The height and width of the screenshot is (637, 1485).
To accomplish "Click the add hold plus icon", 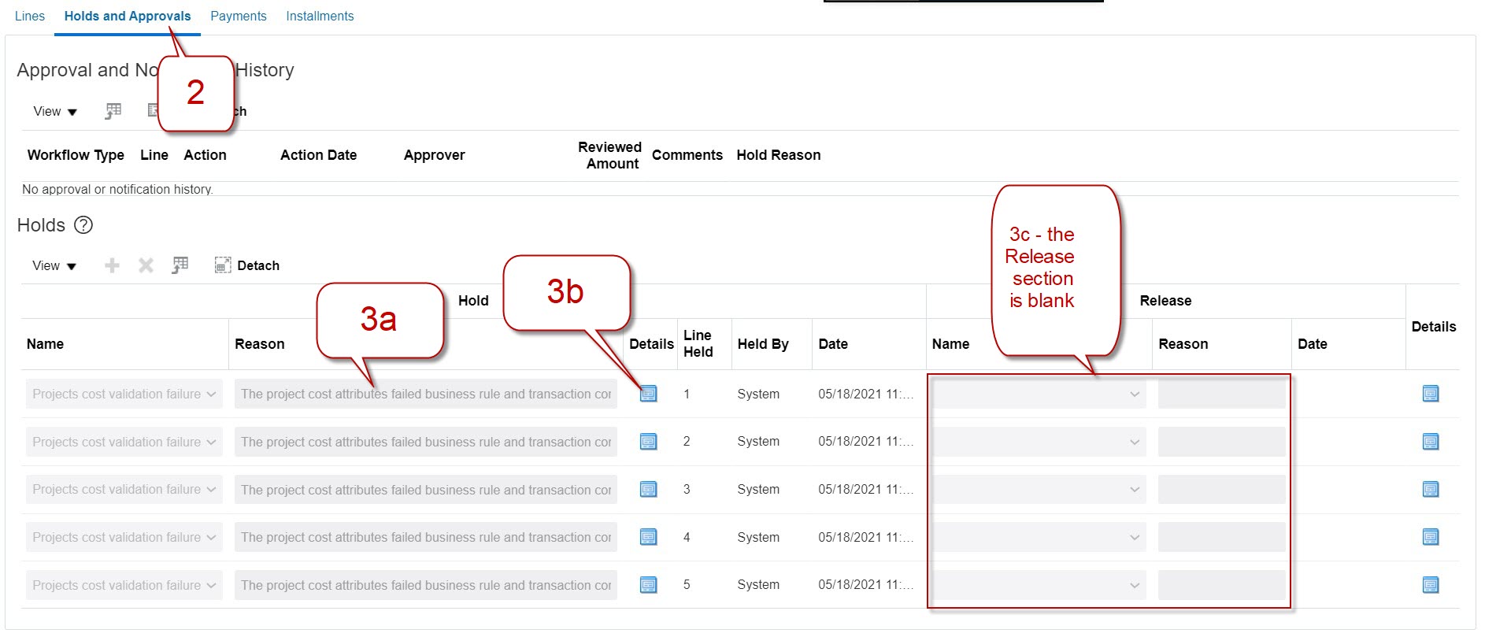I will coord(113,265).
